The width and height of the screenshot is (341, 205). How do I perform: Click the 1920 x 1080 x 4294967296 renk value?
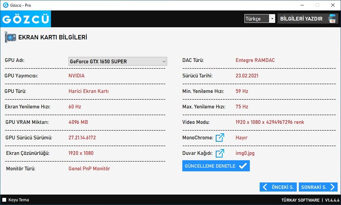coord(270,122)
